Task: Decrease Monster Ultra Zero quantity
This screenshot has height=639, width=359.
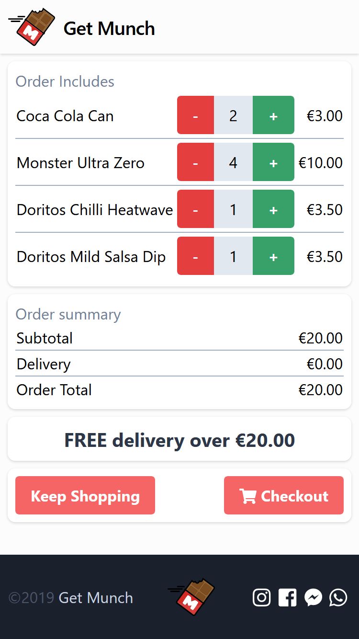Action: click(195, 162)
